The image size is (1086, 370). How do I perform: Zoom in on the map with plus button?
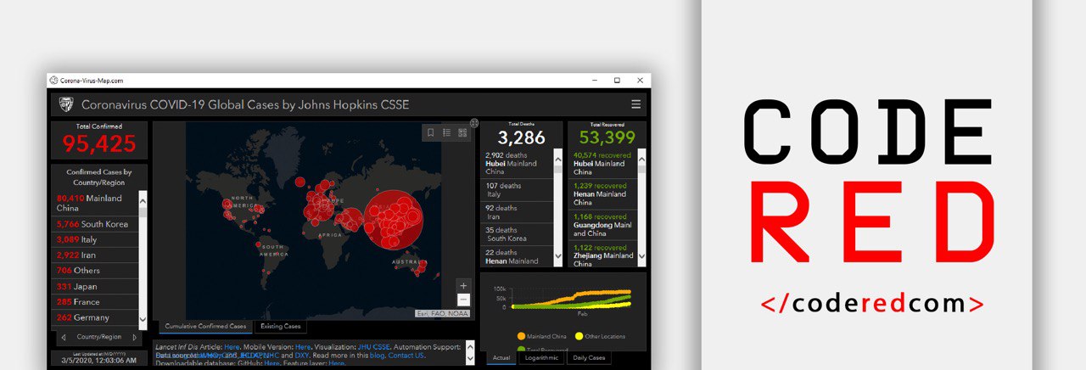[463, 286]
